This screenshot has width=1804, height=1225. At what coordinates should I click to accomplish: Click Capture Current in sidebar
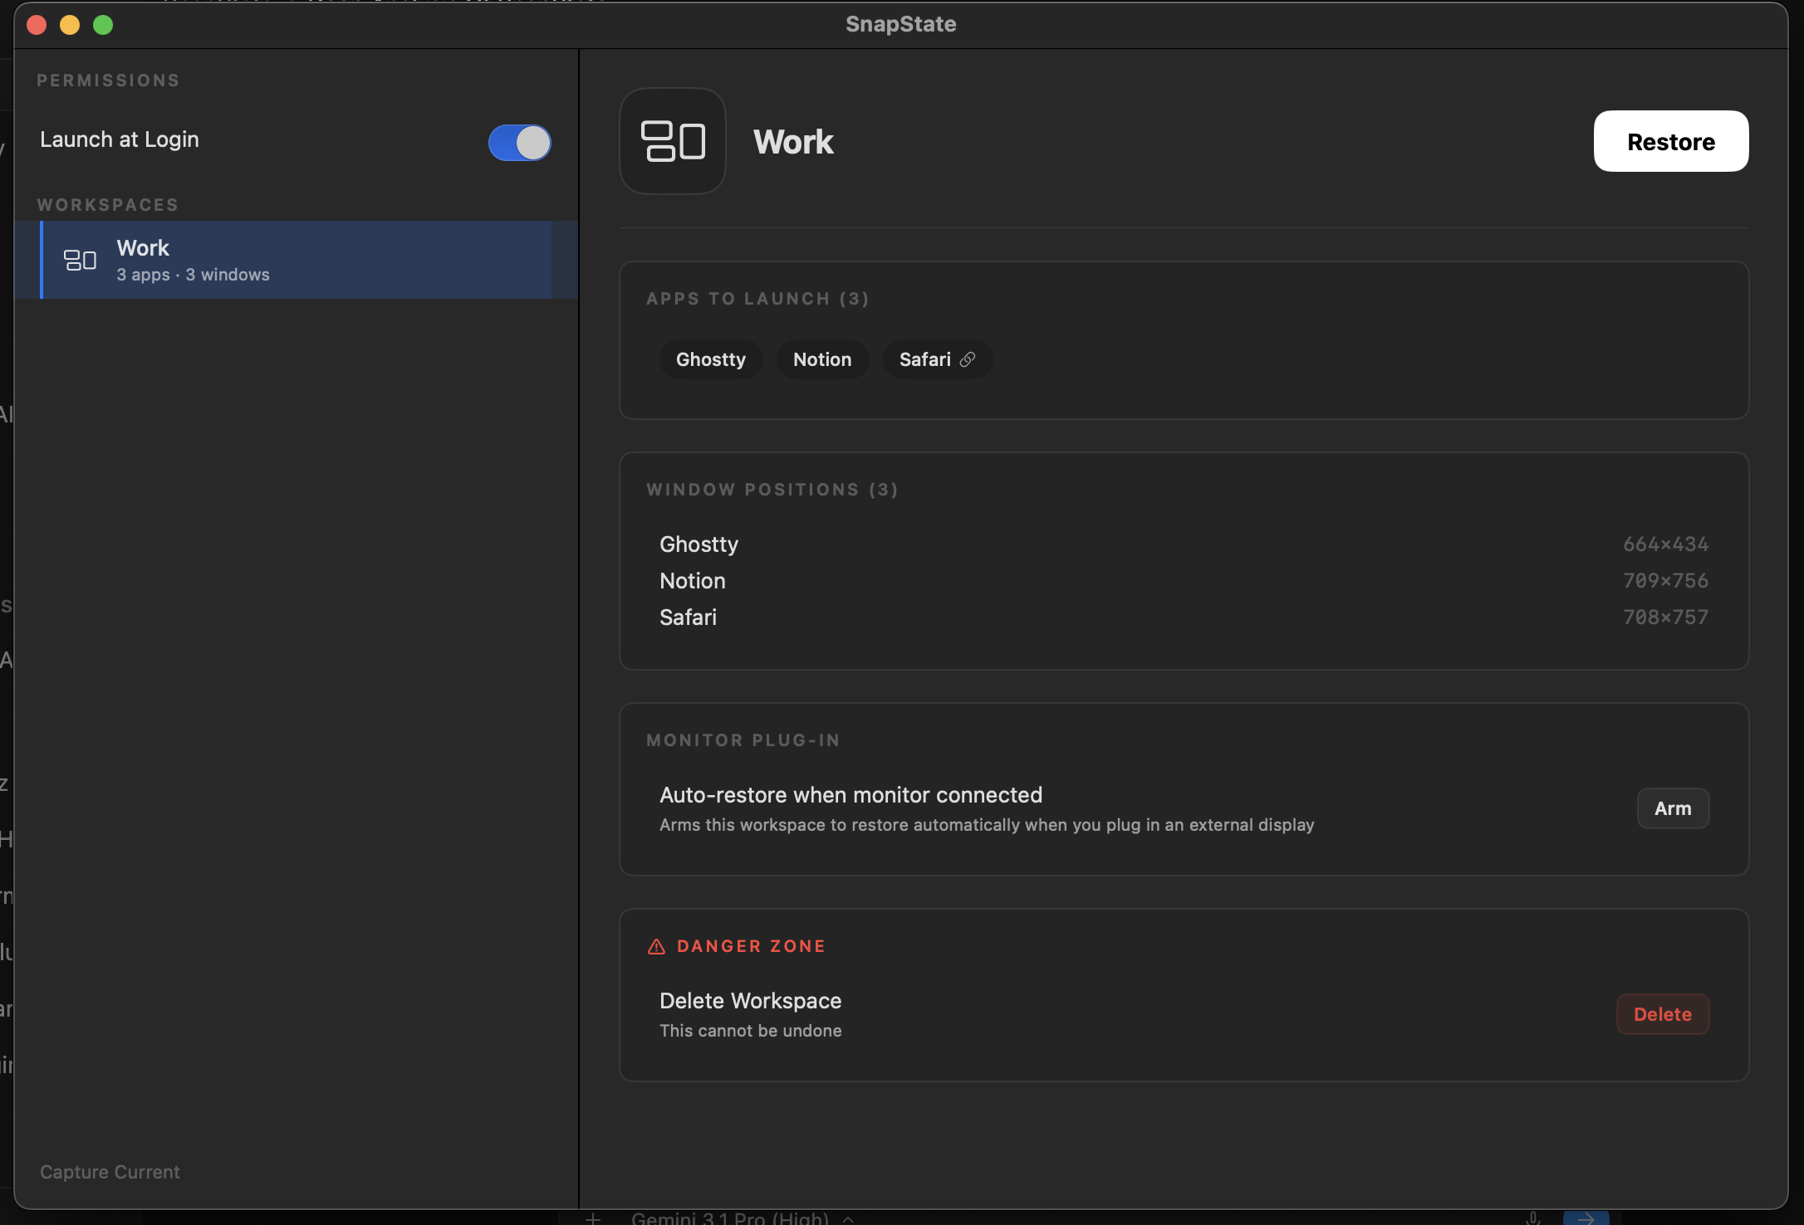click(x=110, y=1172)
